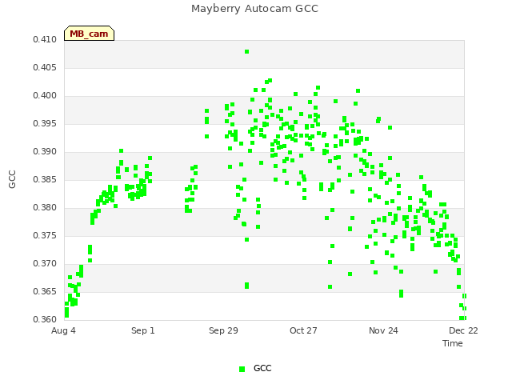Click the highest data point near 0.408

(x=247, y=51)
